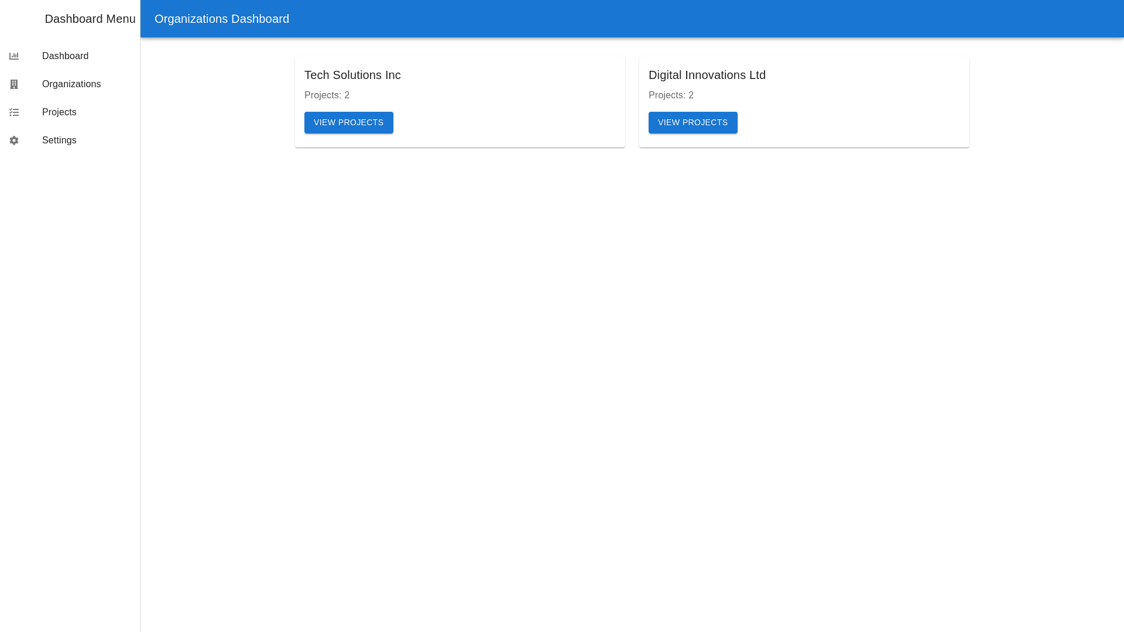
Task: Click blank sidebar area below Settings
Action: point(70,351)
